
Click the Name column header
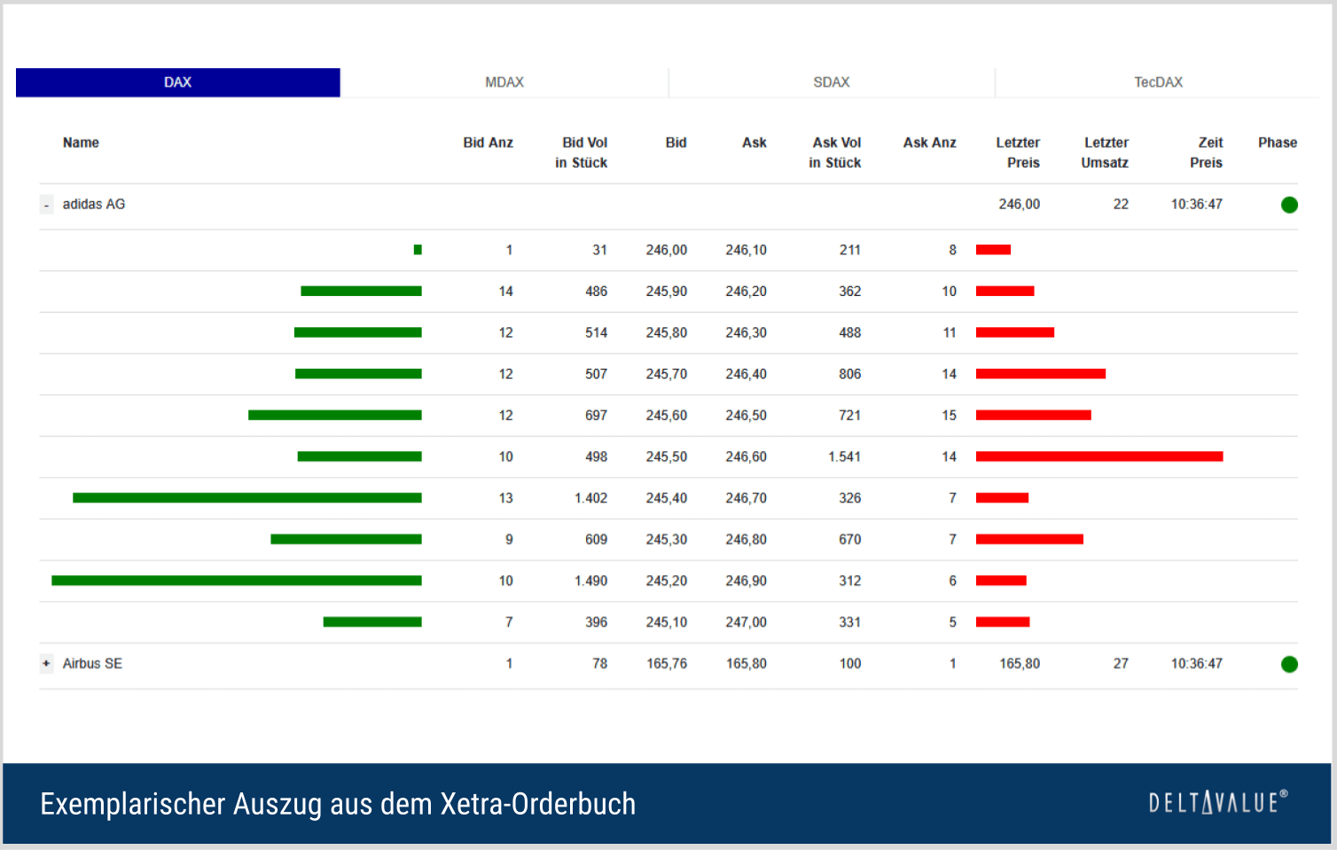81,143
